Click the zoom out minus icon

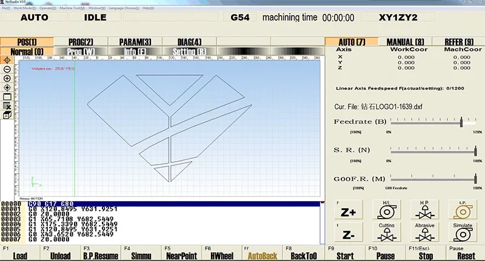point(7,69)
